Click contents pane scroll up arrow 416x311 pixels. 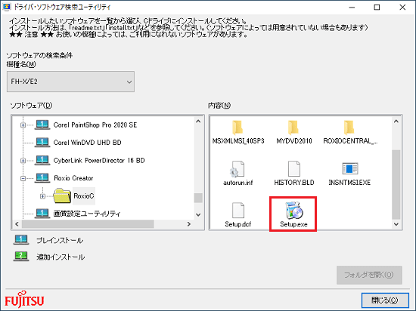(x=396, y=122)
